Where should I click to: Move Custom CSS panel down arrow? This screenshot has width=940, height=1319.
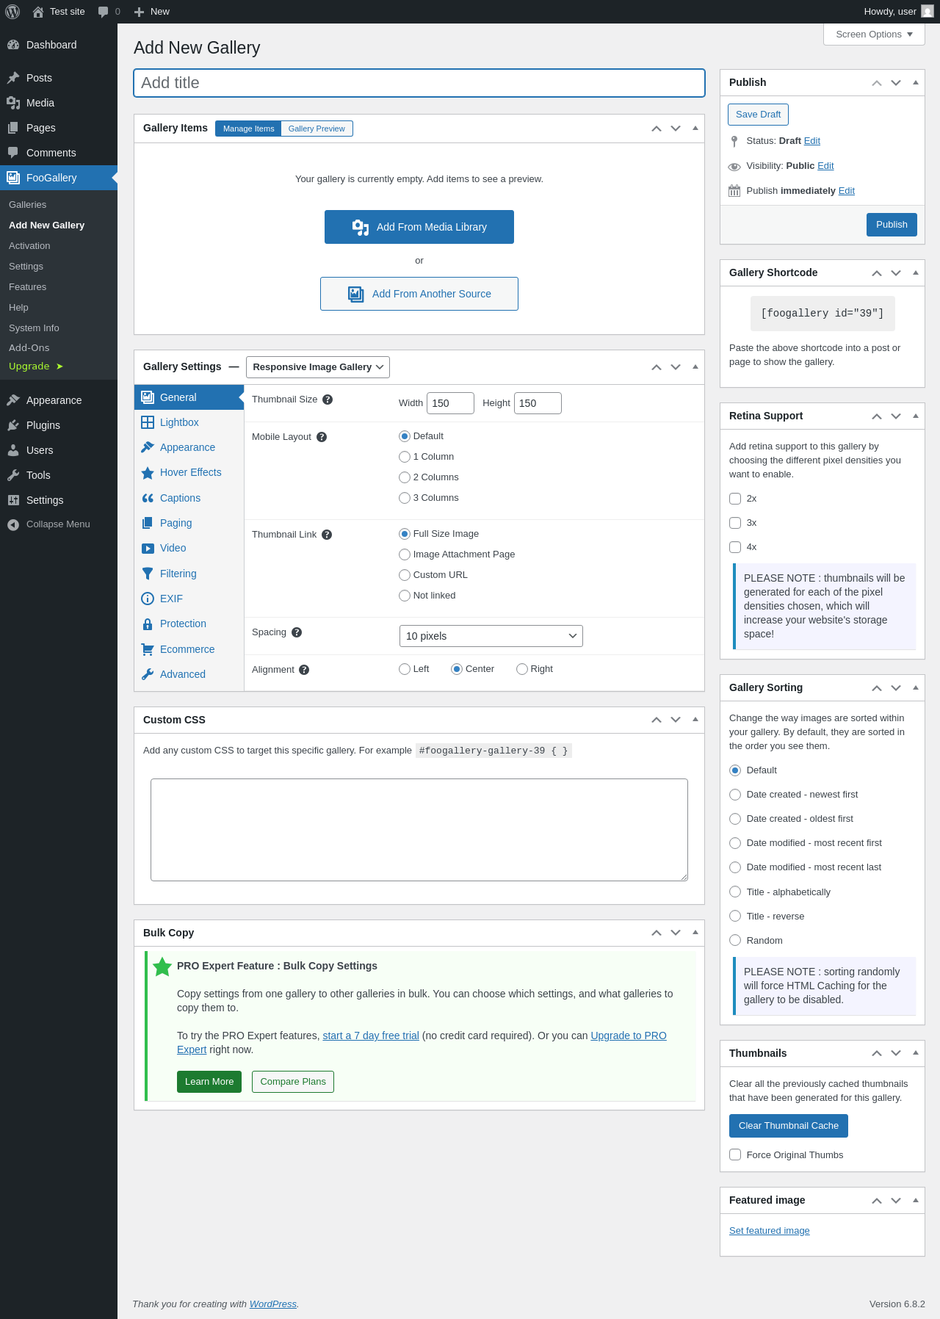pyautogui.click(x=676, y=720)
